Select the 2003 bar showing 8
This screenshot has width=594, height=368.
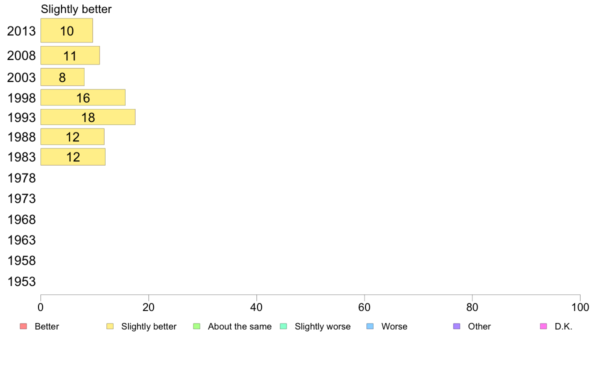coord(62,77)
